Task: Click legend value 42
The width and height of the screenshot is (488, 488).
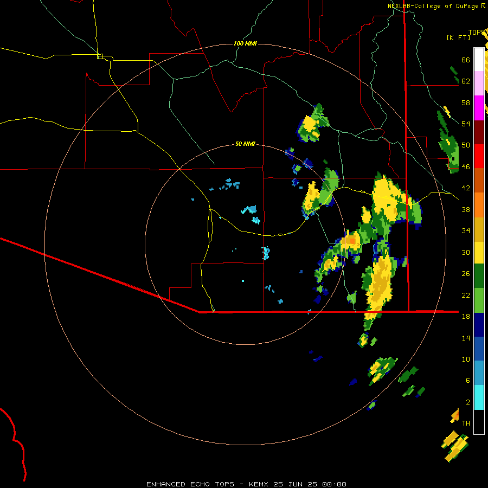Action: point(466,188)
